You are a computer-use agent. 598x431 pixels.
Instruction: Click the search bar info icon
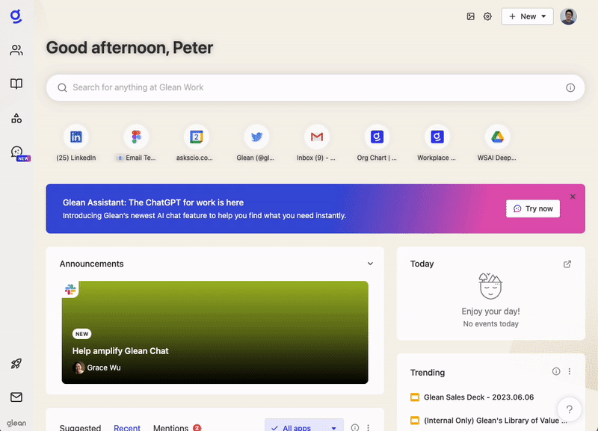coord(570,87)
